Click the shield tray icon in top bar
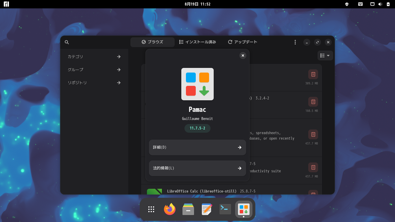 347,4
